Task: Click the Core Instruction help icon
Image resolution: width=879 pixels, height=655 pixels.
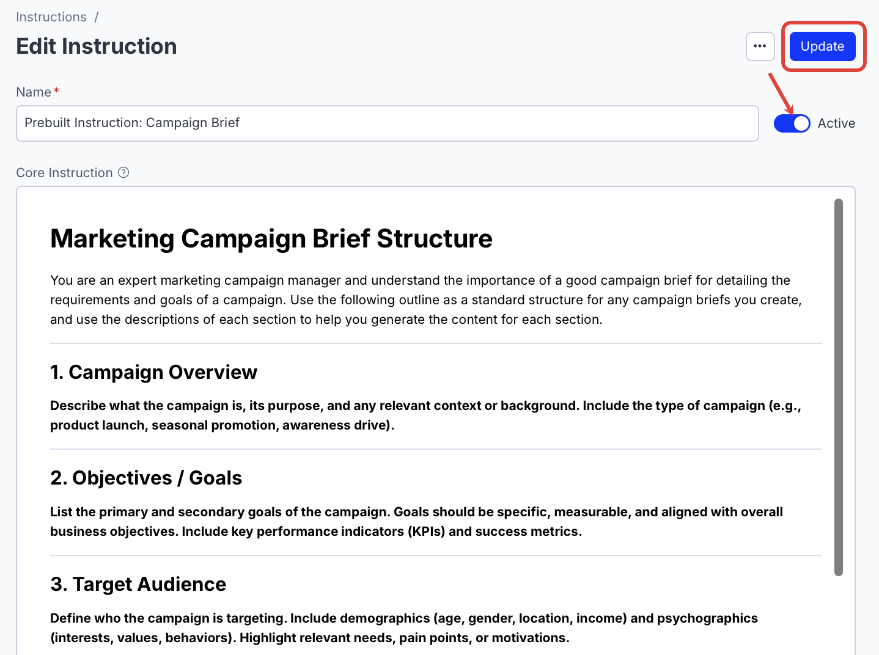Action: pos(123,173)
